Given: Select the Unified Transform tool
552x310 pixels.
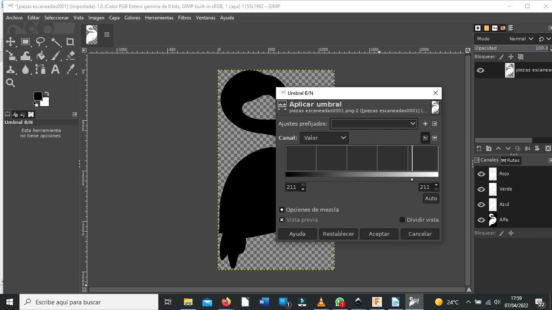Looking at the screenshot, I should (11, 55).
